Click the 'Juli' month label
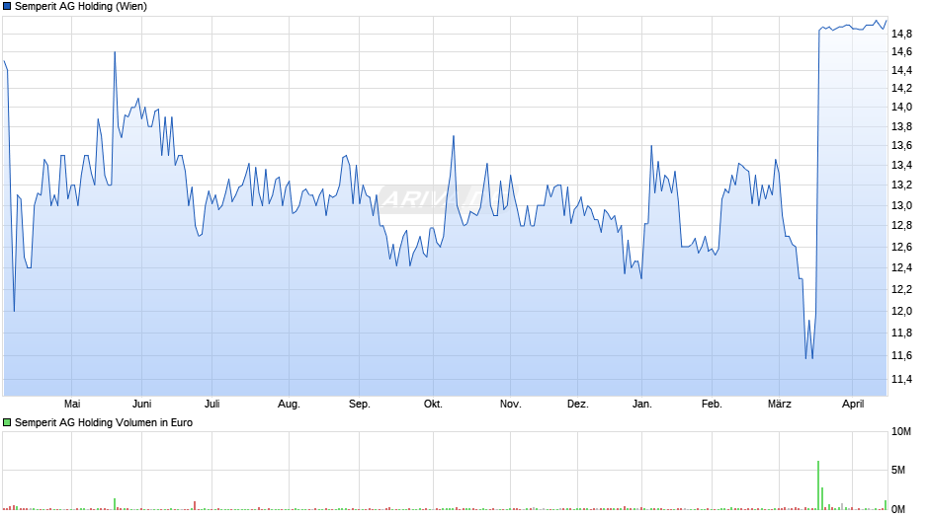Viewport: 929px width, 519px height. [x=212, y=405]
